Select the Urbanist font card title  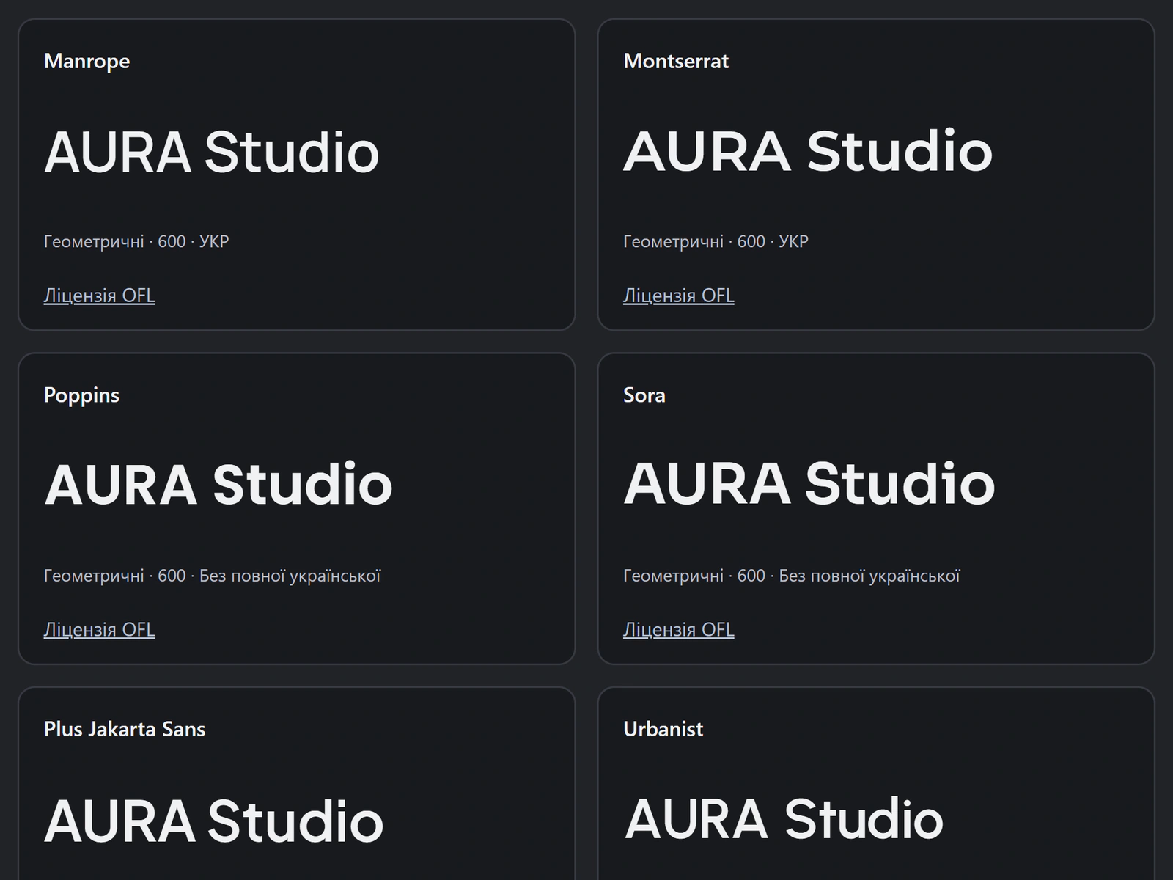click(663, 729)
